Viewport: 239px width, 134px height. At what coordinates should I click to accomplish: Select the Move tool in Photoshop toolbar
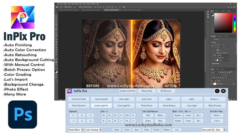tap(56, 13)
